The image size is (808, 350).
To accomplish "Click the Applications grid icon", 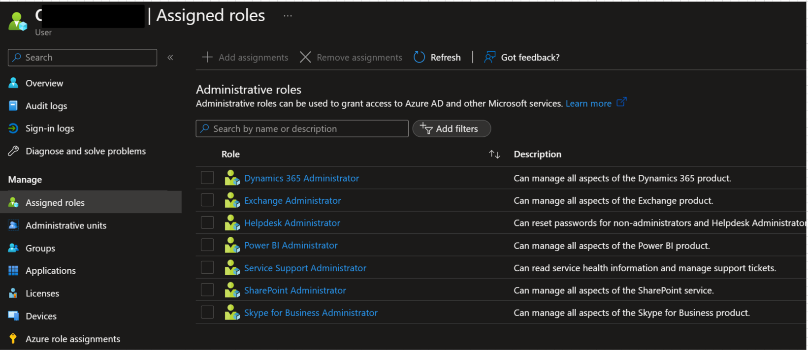I will (13, 270).
